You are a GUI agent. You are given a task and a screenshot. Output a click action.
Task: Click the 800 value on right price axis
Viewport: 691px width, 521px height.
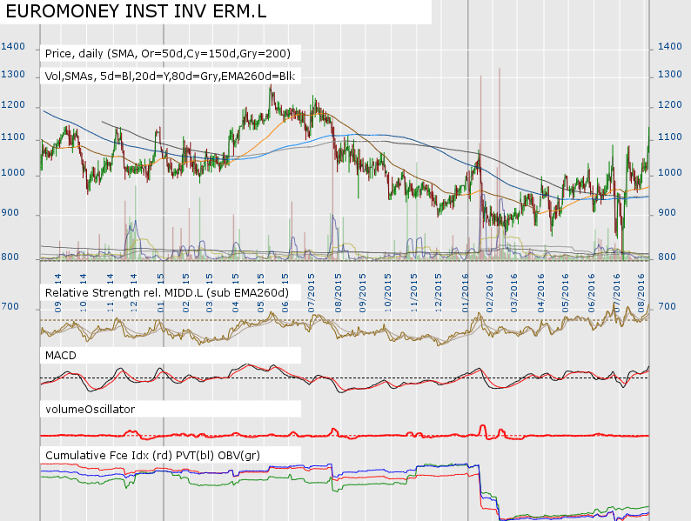click(x=667, y=257)
